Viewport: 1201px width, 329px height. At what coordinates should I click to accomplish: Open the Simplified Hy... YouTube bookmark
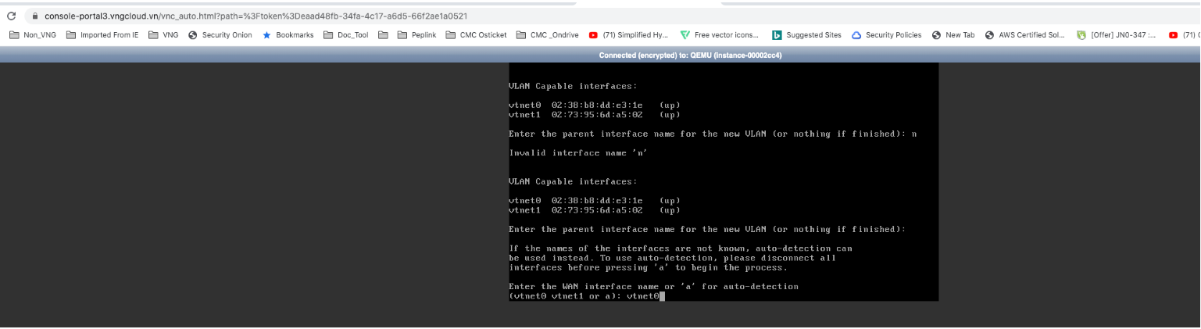point(628,35)
